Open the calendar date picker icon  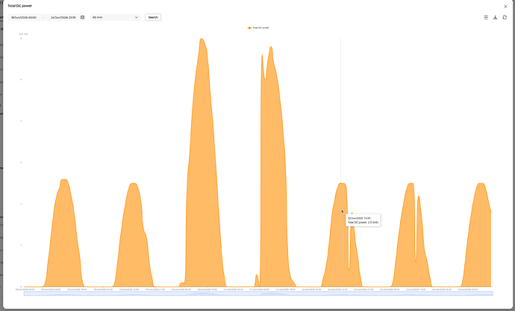[82, 17]
